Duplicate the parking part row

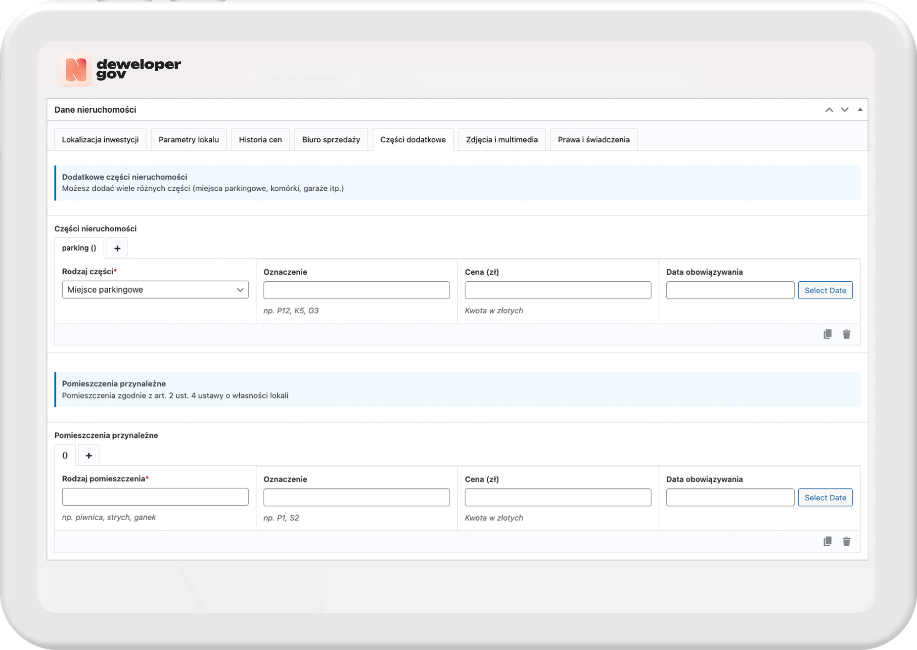point(827,335)
